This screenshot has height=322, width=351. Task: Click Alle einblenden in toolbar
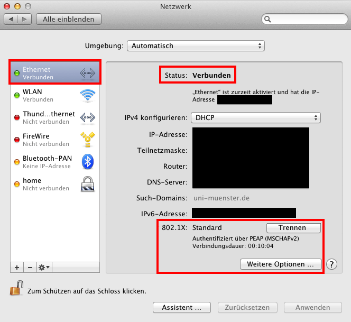(x=68, y=19)
